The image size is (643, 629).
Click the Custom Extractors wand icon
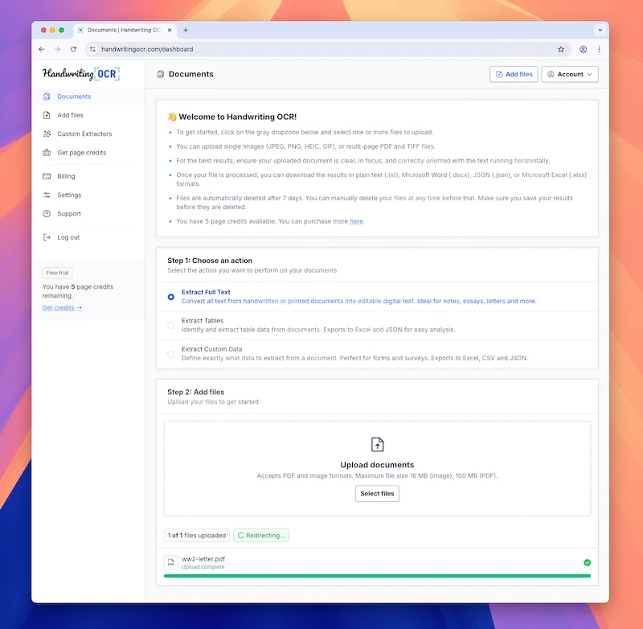point(47,134)
